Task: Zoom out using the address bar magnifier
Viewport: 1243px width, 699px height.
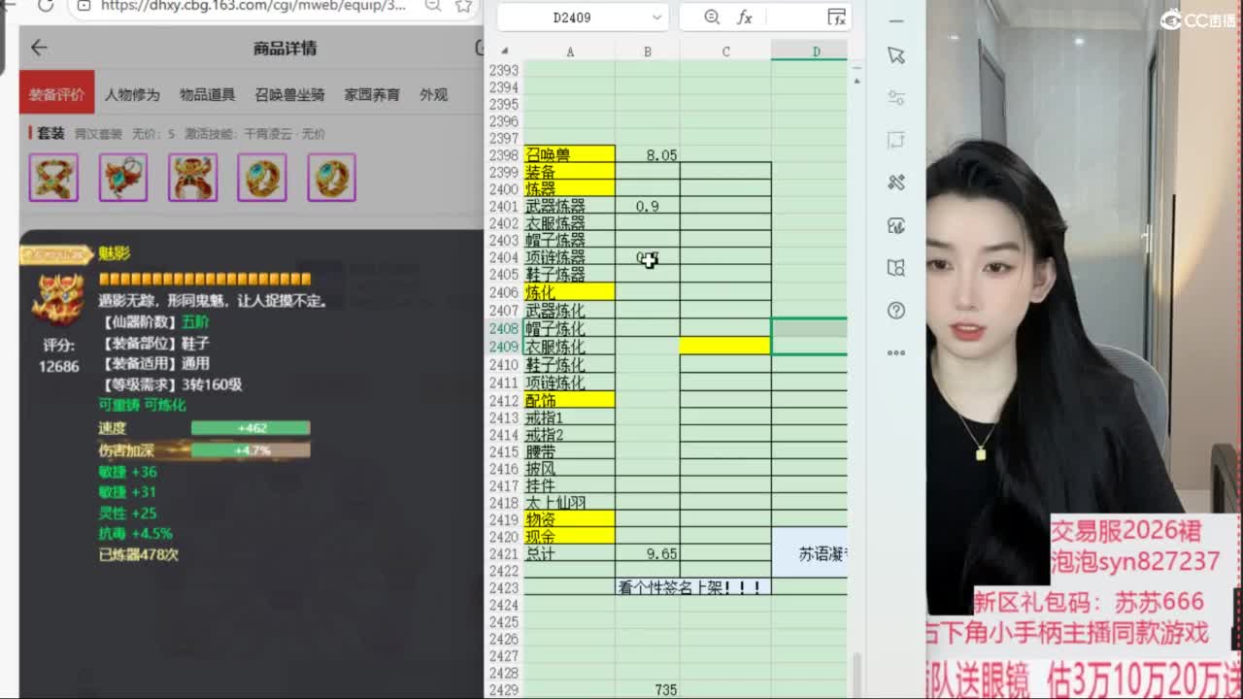Action: pos(433,6)
